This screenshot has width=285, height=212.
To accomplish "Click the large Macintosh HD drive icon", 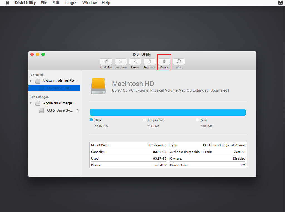I will [98, 85].
